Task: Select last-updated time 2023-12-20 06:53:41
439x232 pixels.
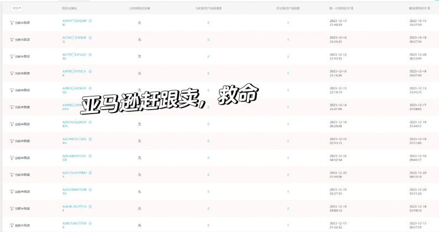Action: [417, 56]
